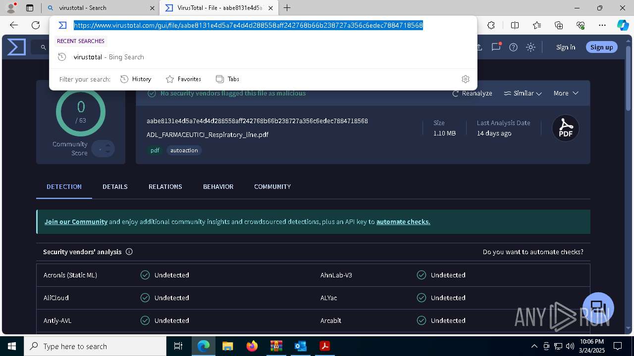Switch to the COMMUNITY tab
Viewport: 634px width, 356px height.
[x=272, y=186]
